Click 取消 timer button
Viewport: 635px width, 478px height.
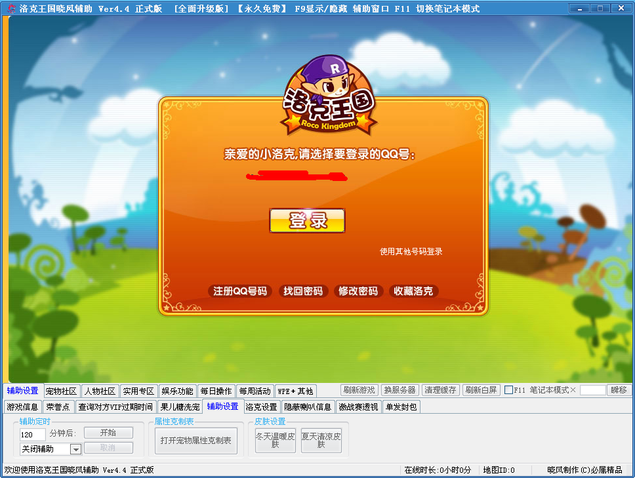click(108, 448)
